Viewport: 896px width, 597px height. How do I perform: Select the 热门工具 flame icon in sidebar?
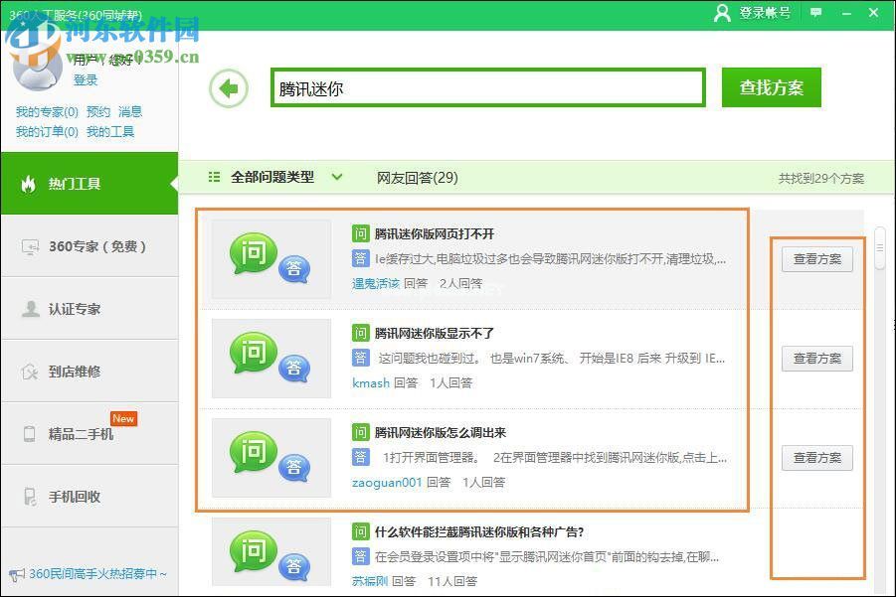pos(29,184)
